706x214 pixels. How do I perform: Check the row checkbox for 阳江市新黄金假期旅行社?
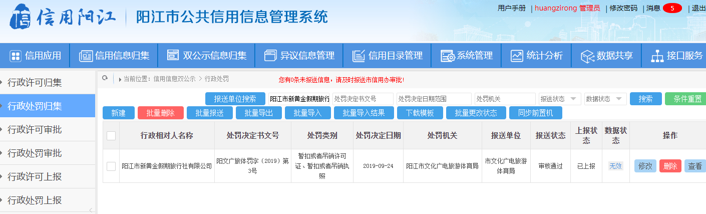coord(111,166)
